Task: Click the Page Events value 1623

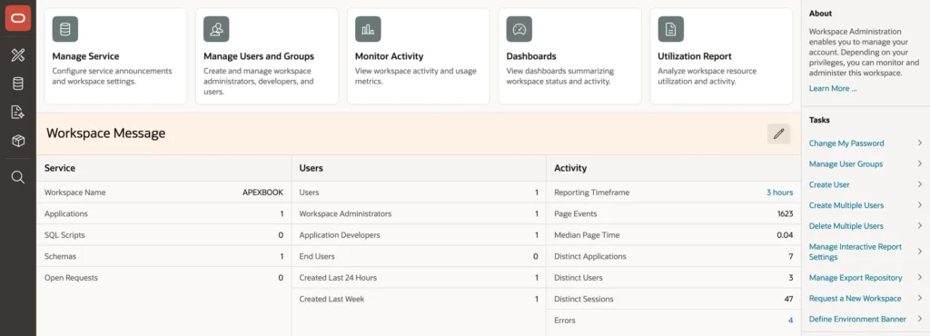Action: click(x=785, y=214)
